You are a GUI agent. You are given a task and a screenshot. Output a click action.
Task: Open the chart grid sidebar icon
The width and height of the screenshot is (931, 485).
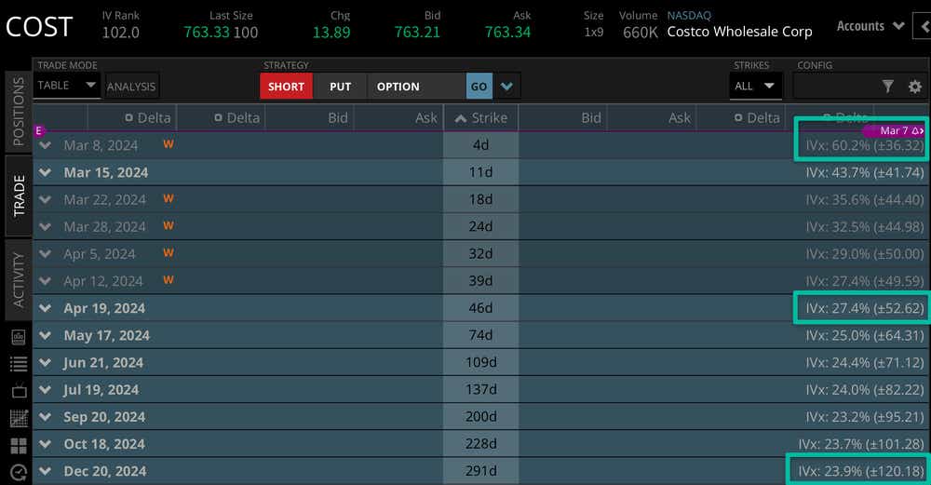[18, 418]
